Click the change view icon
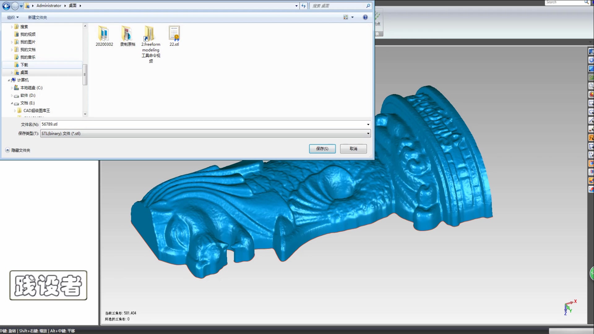Screen dimensions: 594x334 (346, 17)
